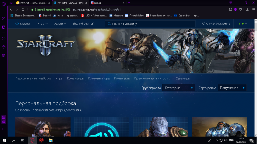Open File Explorer from the taskbar
The image size is (257, 144).
coord(51,140)
